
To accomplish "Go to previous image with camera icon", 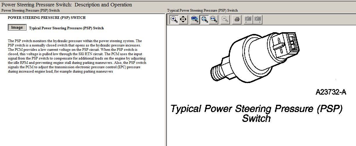I will 248,19.
